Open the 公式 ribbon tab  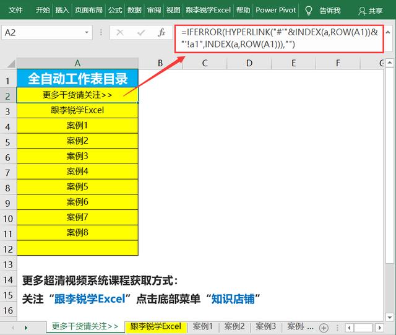[115, 11]
